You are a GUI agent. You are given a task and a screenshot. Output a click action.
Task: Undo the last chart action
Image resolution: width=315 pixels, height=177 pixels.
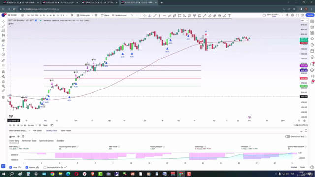[x=132, y=15]
